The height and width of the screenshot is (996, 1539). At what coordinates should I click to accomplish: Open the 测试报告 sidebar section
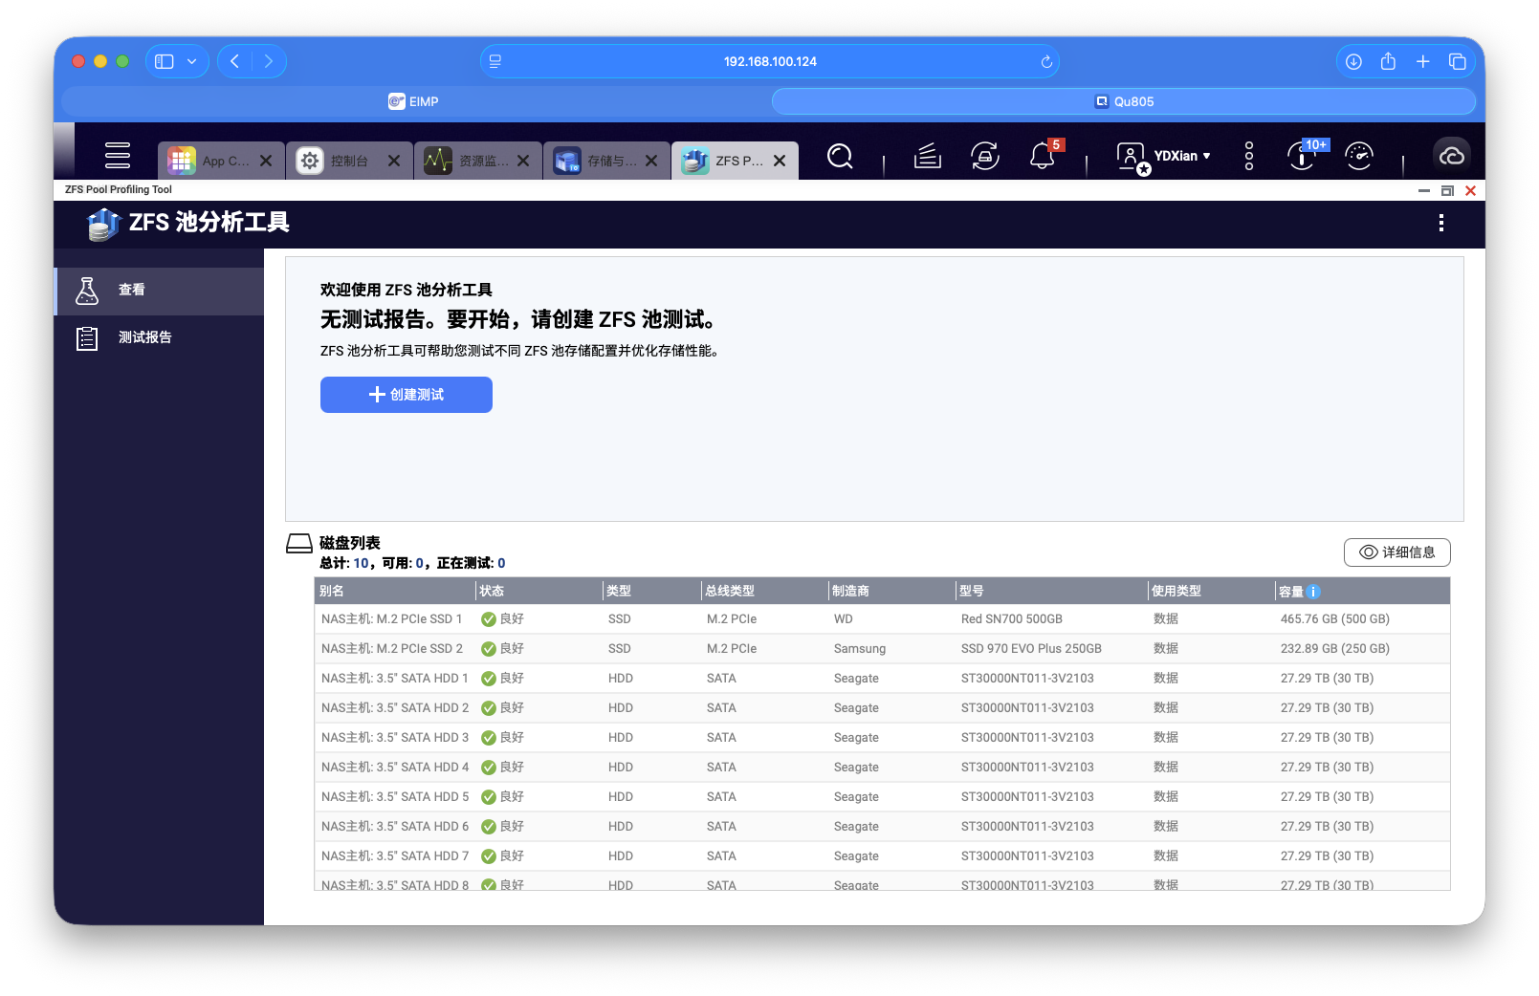(144, 337)
